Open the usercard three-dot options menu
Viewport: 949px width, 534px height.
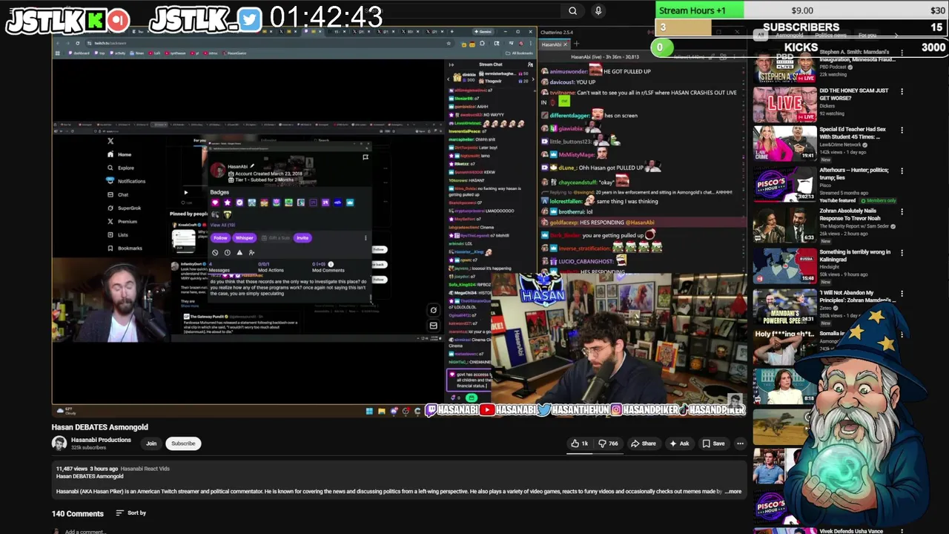coord(366,238)
